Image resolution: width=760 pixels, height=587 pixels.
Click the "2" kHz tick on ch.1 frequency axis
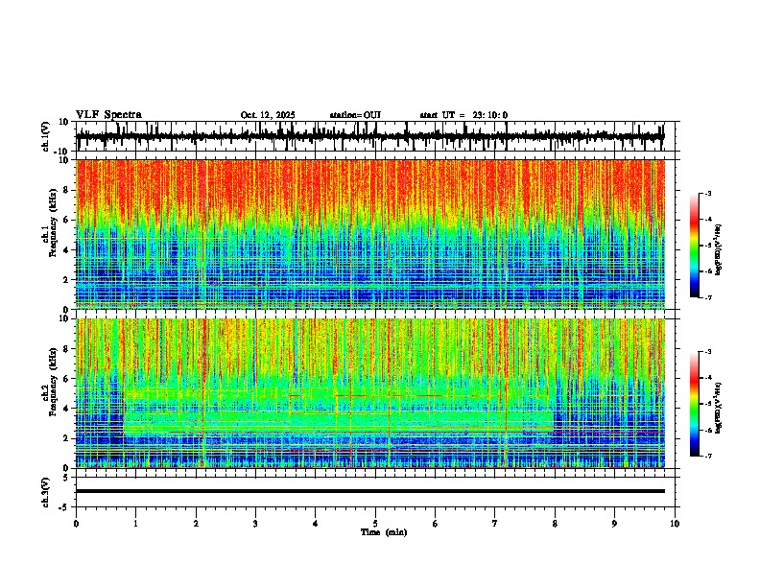pyautogui.click(x=67, y=279)
